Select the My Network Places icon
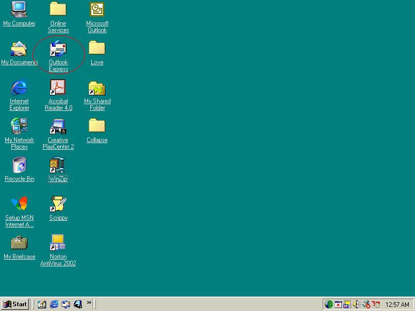415x311 pixels. 19,127
